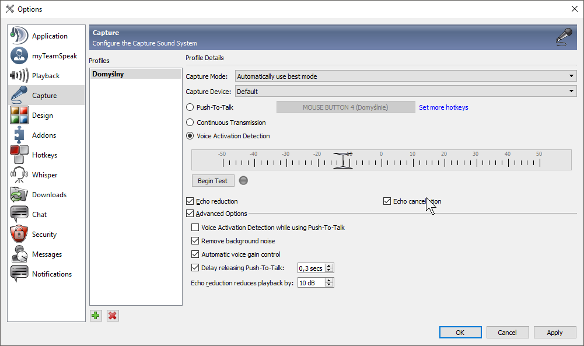Viewport: 584px width, 346px height.
Task: Open Hotkeys settings via keyboard keys icon
Action: click(19, 155)
